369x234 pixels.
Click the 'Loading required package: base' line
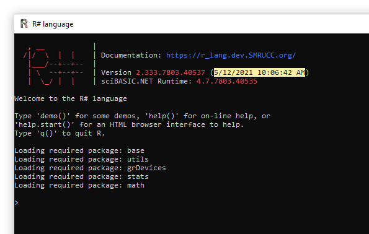[x=79, y=151]
